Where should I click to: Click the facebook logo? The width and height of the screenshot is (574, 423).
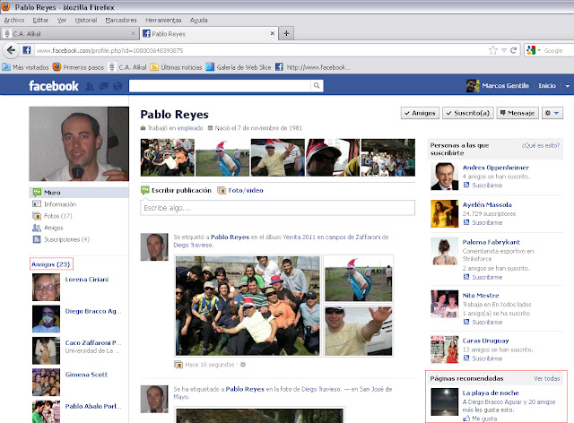click(54, 86)
